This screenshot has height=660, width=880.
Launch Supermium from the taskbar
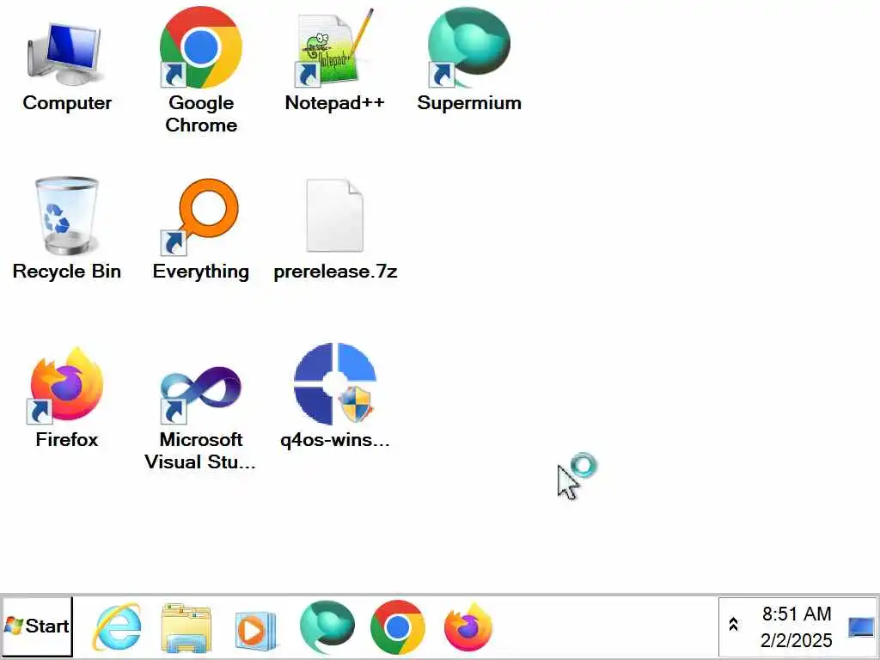tap(327, 626)
